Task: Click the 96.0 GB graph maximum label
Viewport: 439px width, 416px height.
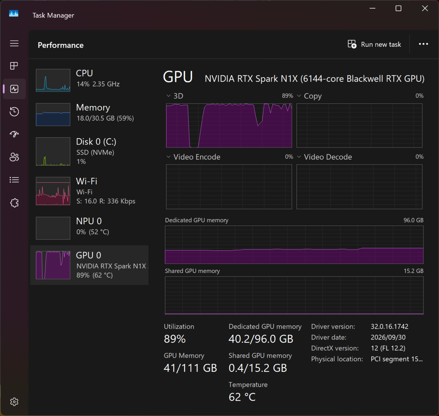Action: coord(413,220)
